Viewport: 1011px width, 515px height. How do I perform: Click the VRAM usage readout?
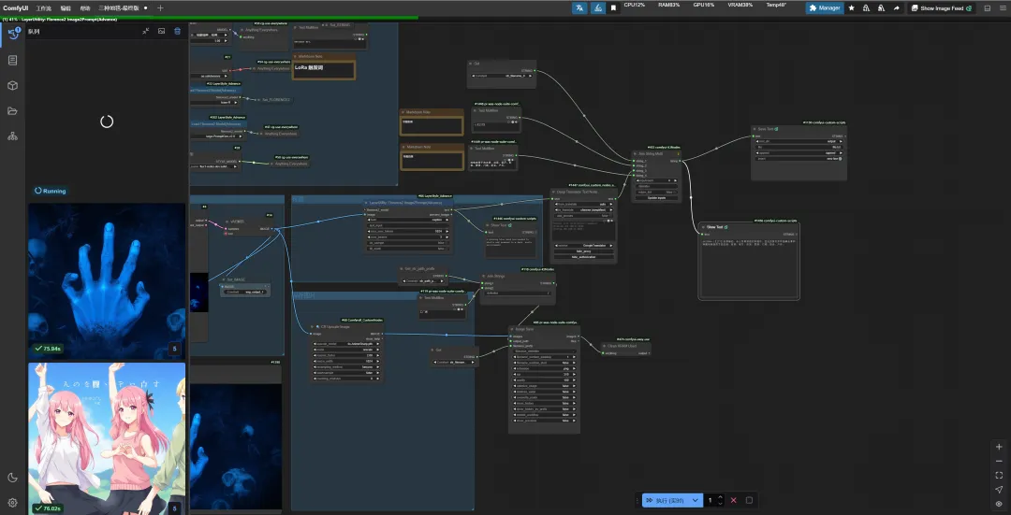click(x=740, y=6)
